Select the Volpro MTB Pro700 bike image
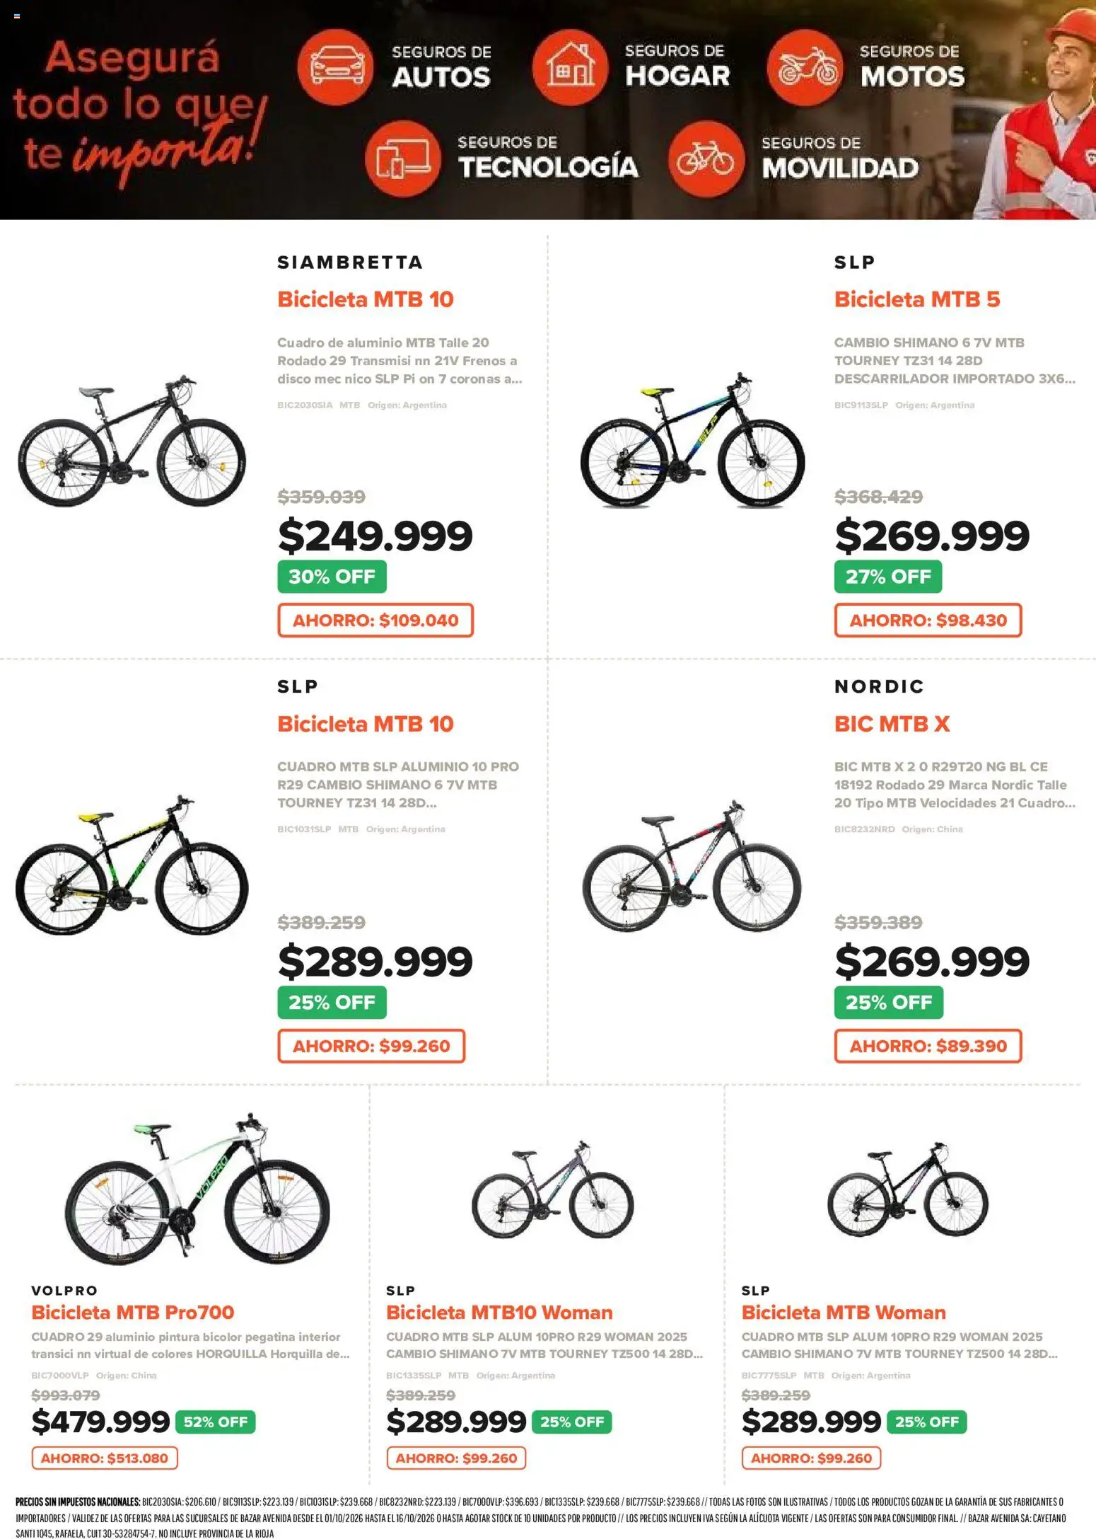 coord(197,1189)
